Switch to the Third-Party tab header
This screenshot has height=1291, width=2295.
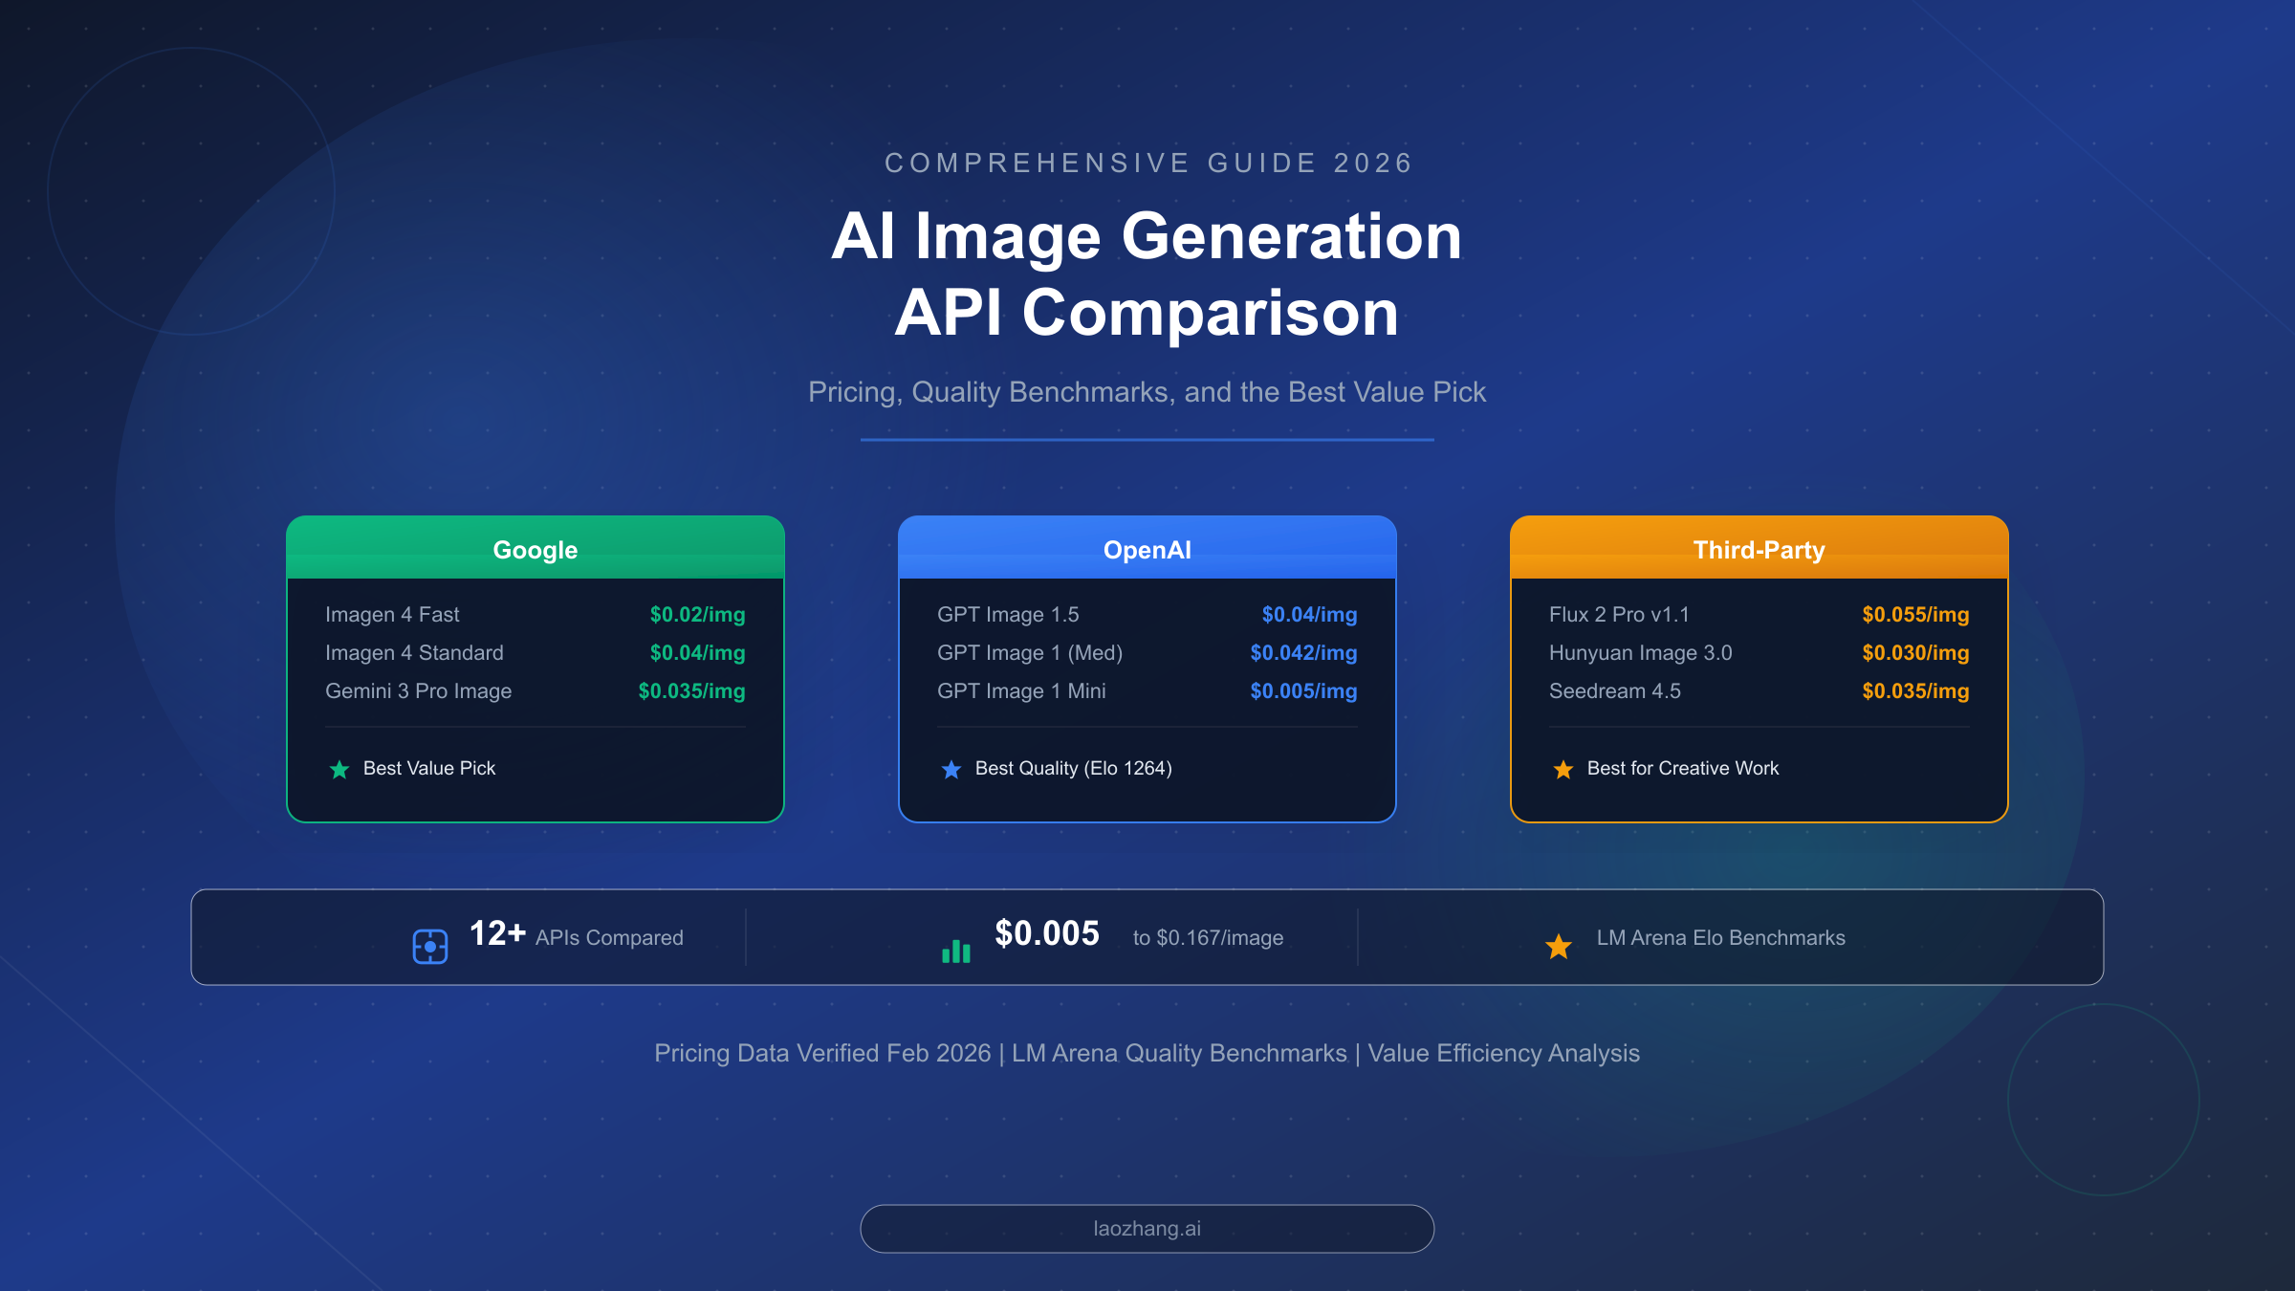[1759, 550]
